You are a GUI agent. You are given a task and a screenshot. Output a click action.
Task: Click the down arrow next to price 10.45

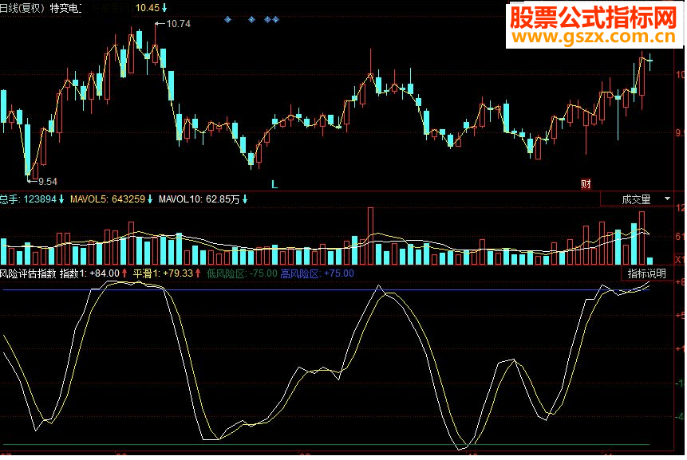[164, 7]
